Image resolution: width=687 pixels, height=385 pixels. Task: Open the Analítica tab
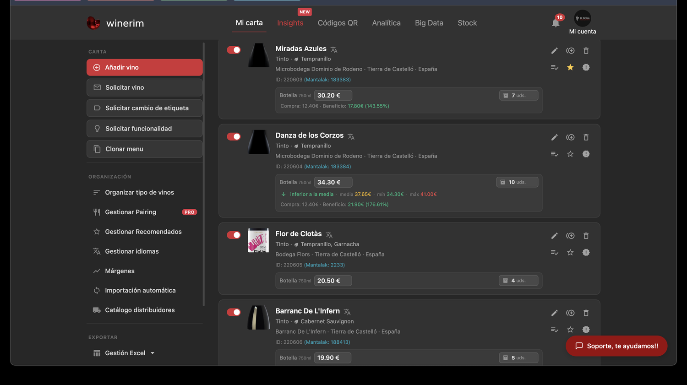pos(386,23)
